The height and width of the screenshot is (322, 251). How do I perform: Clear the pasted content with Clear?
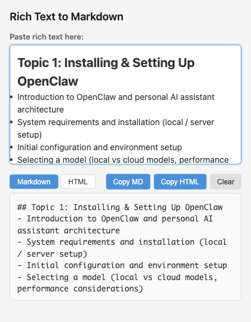[x=225, y=182]
